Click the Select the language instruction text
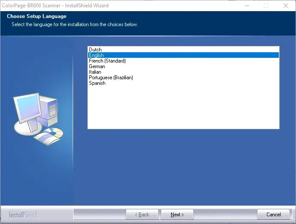The height and width of the screenshot is (224, 296). coord(74,24)
